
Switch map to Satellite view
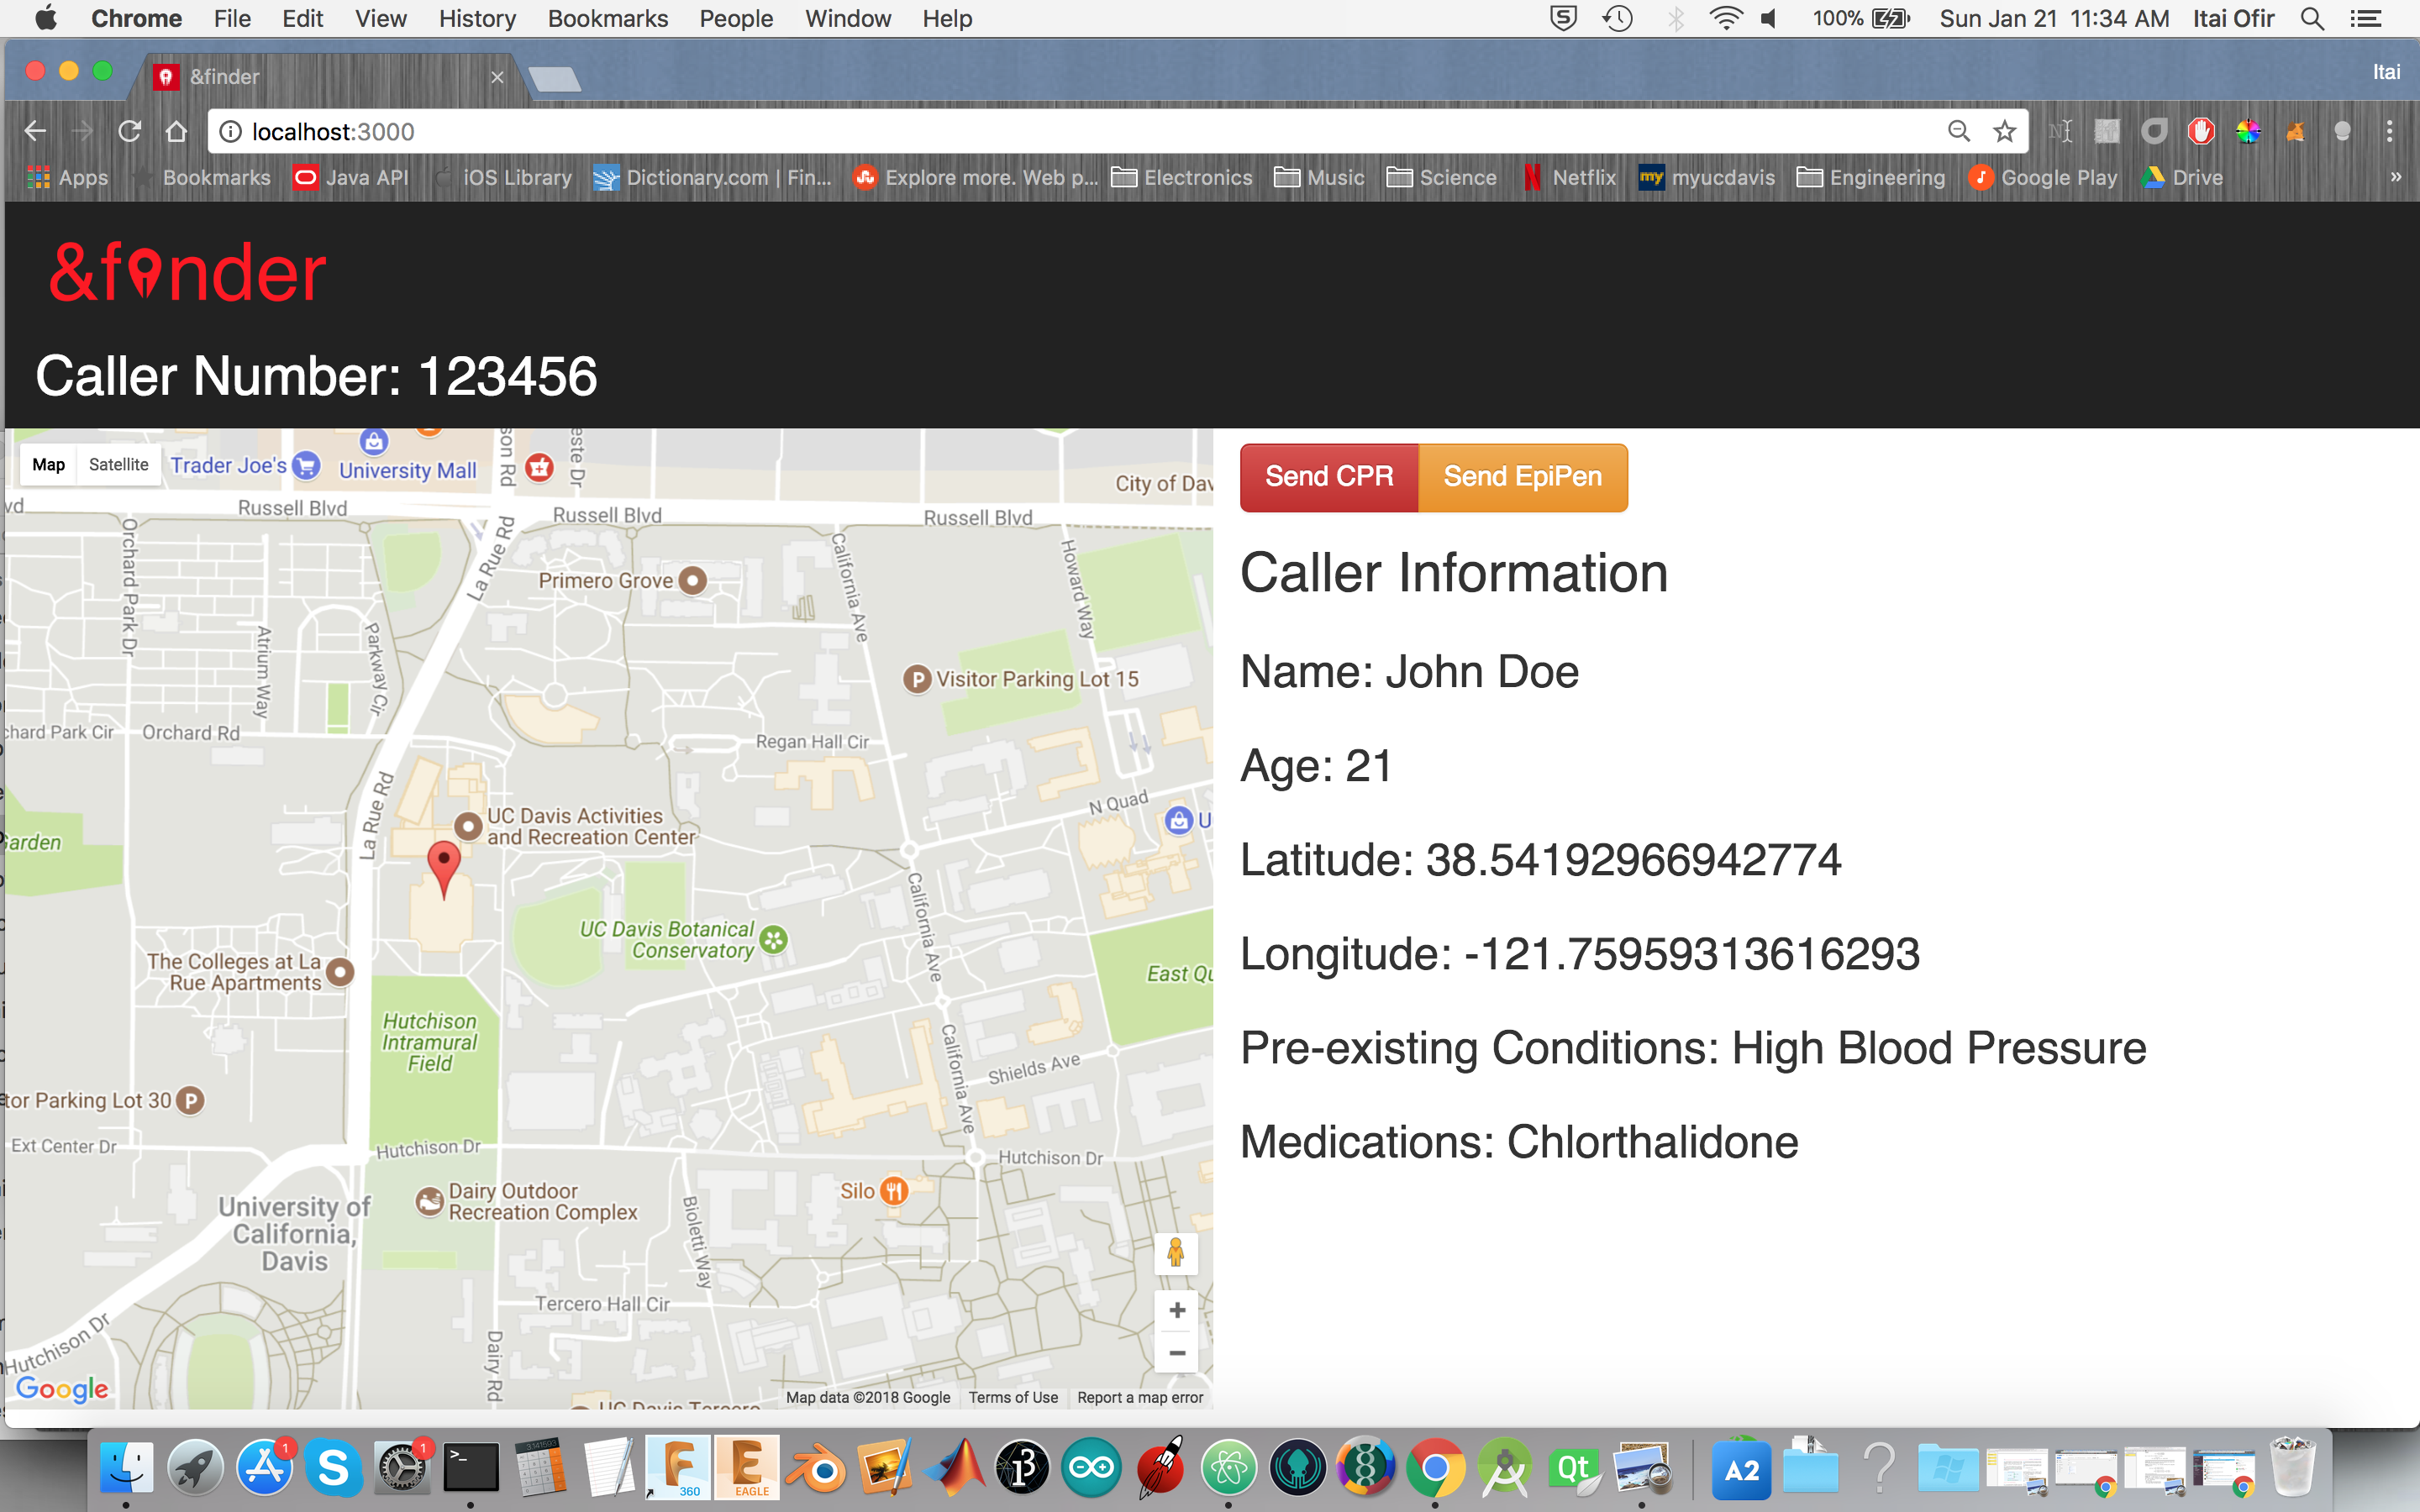(118, 464)
